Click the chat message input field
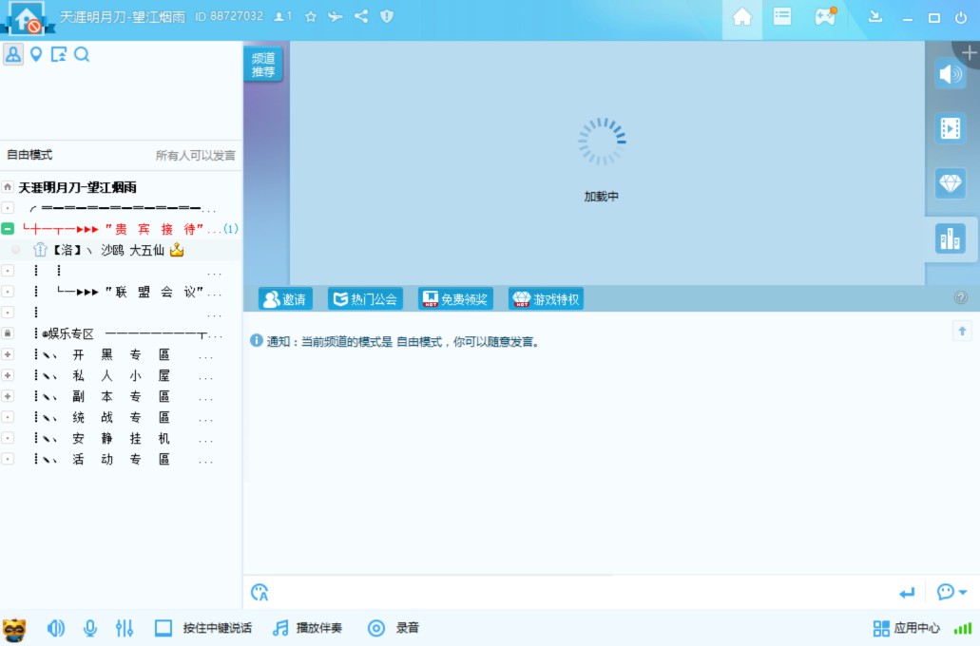This screenshot has height=646, width=980. click(x=581, y=592)
